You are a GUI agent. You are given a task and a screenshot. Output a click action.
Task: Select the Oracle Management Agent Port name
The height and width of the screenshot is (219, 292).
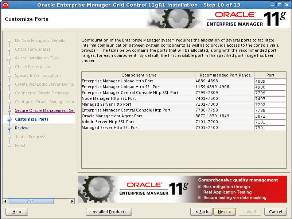coord(112,116)
